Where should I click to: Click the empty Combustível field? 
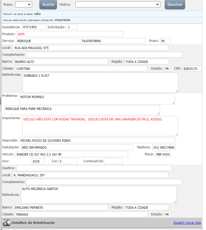tap(113, 161)
